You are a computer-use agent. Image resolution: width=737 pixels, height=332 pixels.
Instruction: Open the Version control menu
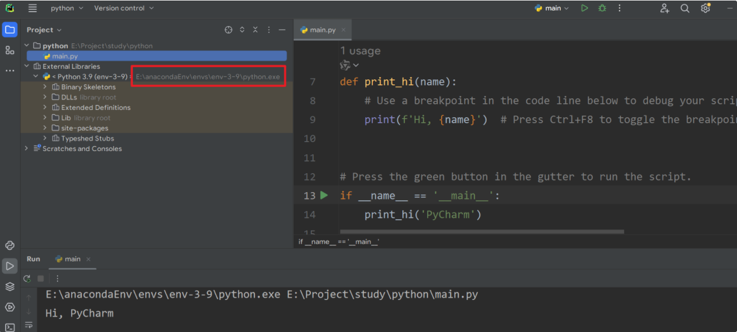[x=124, y=8]
